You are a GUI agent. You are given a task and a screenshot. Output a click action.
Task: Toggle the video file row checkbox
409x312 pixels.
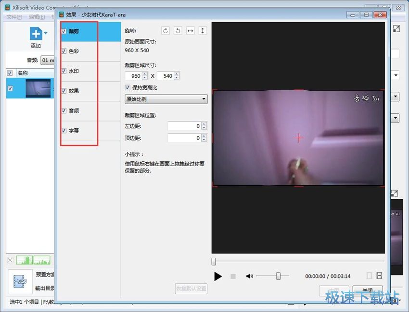10,88
